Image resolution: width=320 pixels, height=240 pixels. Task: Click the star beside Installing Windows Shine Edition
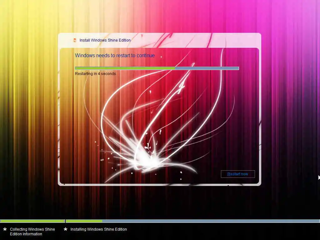click(x=66, y=229)
